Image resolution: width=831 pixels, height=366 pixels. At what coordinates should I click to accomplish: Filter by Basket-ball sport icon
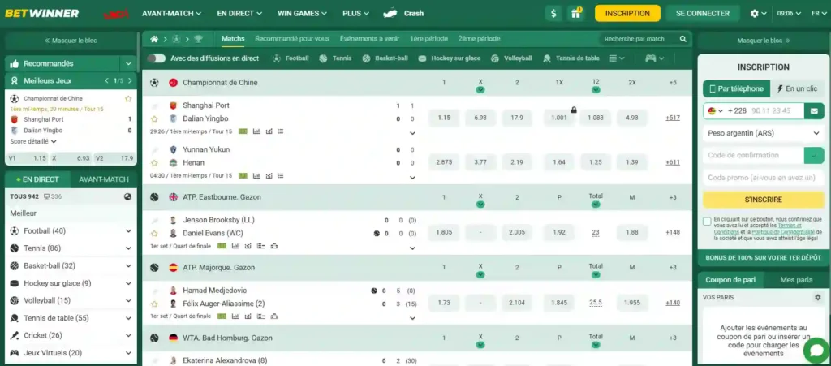click(x=366, y=58)
